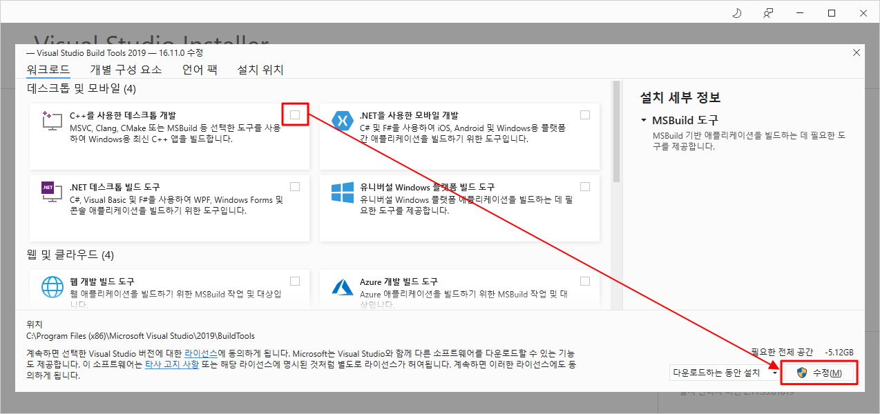Click the 설치 세부 정보 heading

coord(680,97)
